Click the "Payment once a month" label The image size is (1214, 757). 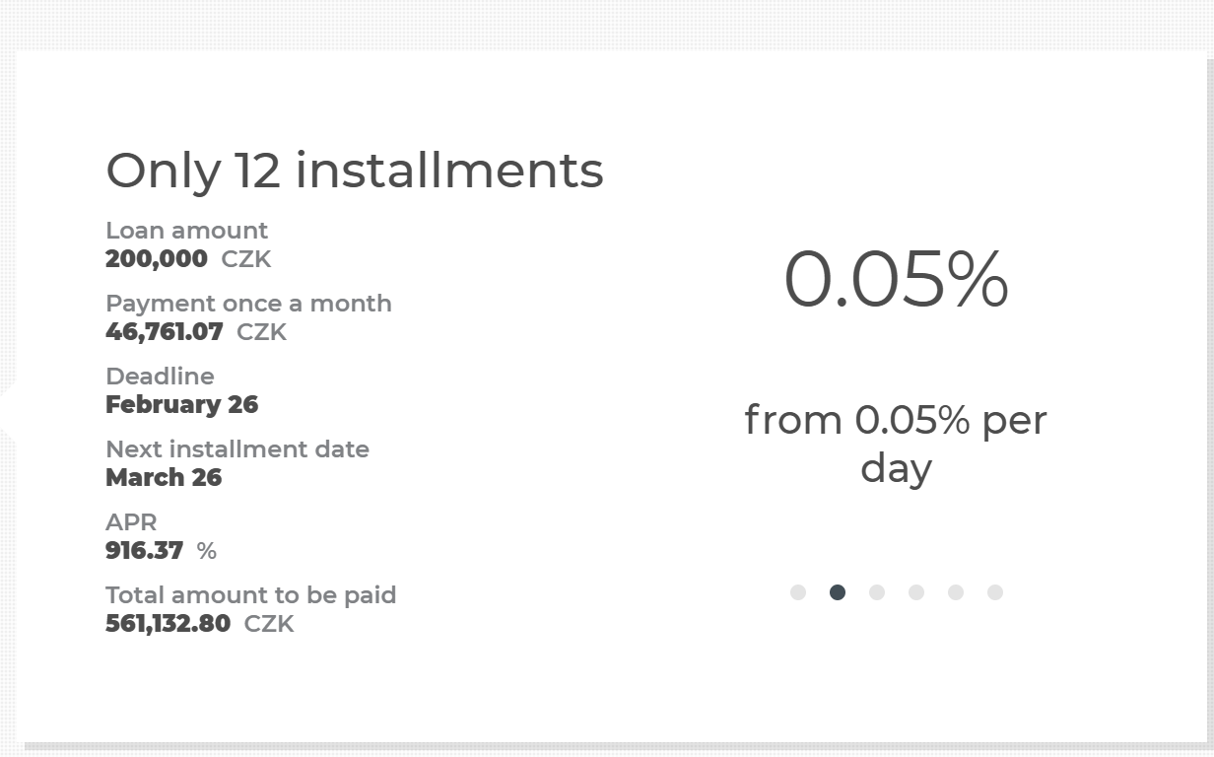[x=248, y=304]
